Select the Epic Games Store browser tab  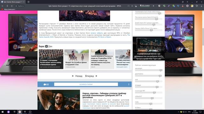tap(13, 2)
